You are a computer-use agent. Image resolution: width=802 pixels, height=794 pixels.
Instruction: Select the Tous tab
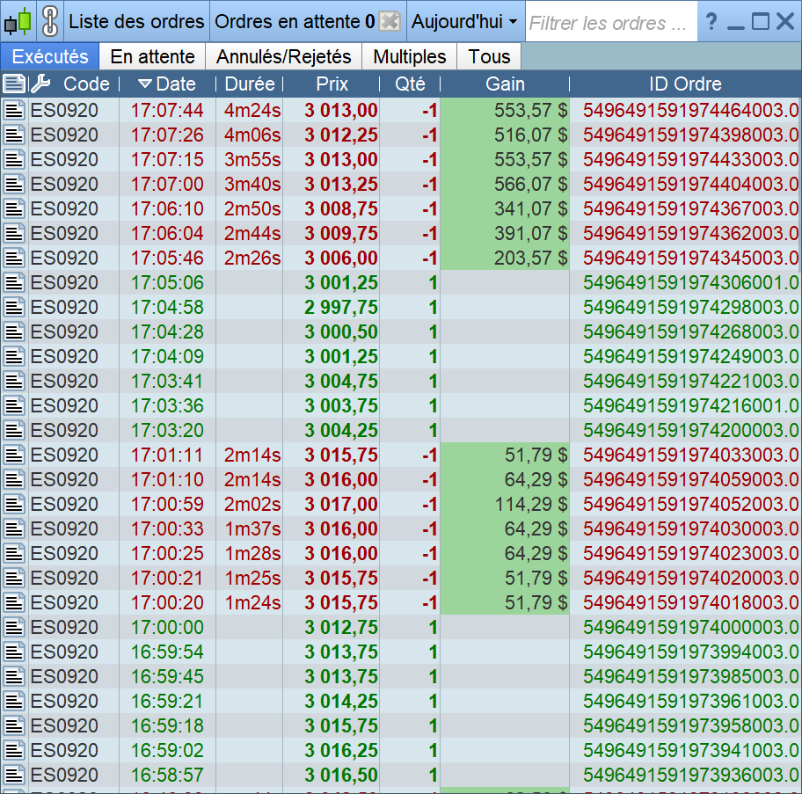(x=489, y=56)
